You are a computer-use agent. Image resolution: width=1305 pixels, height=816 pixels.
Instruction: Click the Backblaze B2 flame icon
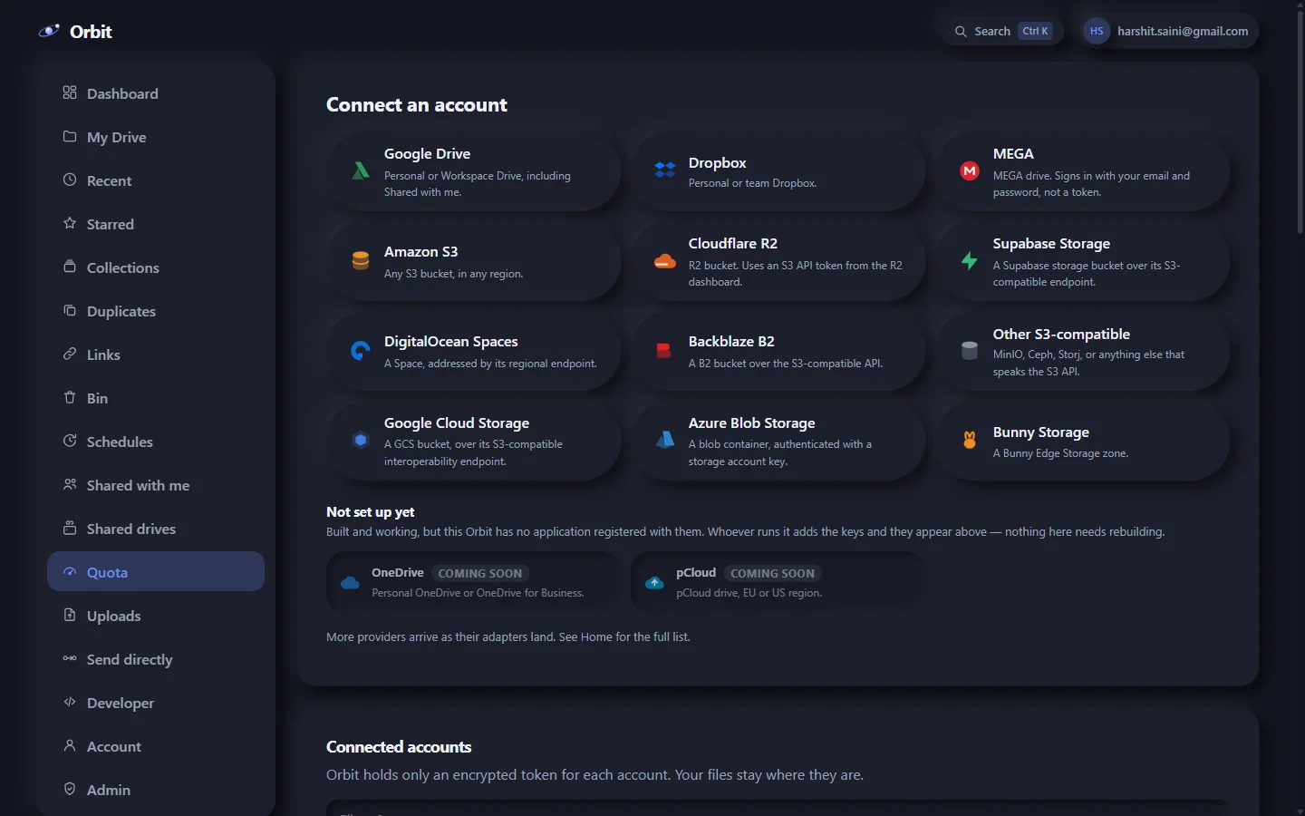pos(664,351)
